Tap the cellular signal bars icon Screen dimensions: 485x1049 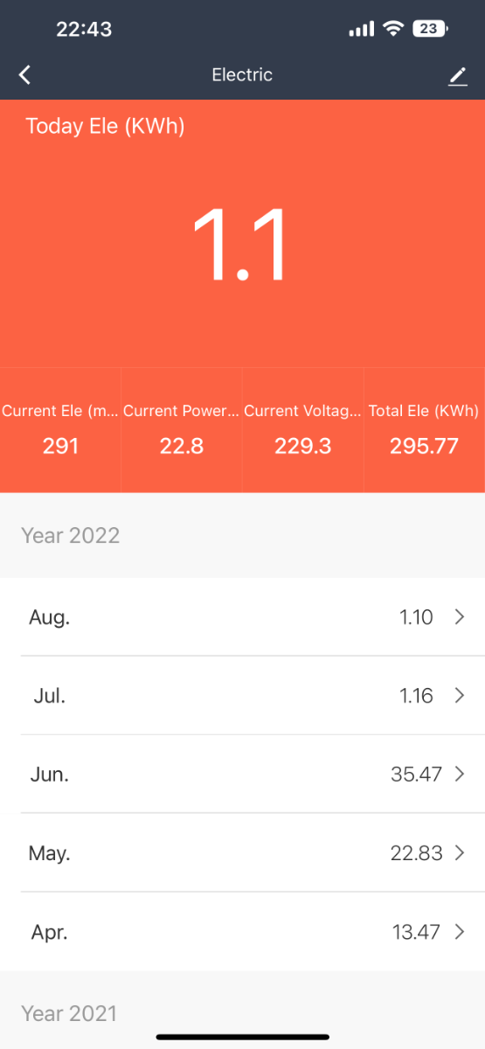pos(361,30)
